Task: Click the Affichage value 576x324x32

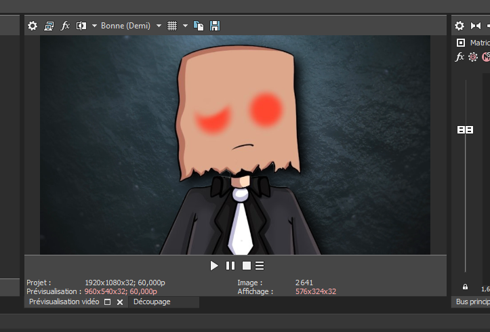Action: coord(316,291)
